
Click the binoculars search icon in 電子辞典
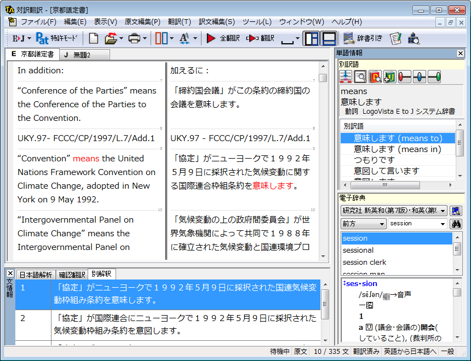tap(455, 224)
